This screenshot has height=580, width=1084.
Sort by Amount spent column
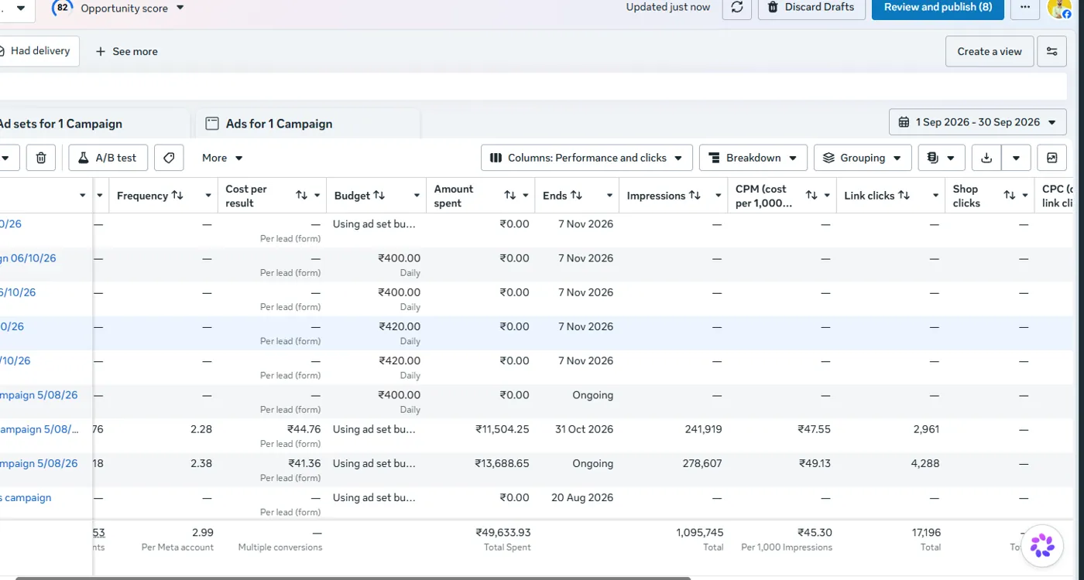(510, 196)
